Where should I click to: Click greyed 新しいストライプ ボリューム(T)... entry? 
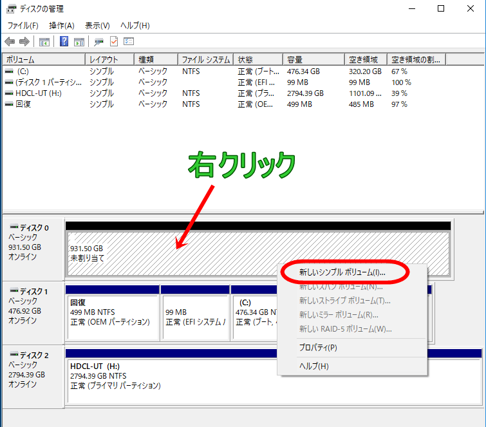pyautogui.click(x=352, y=301)
